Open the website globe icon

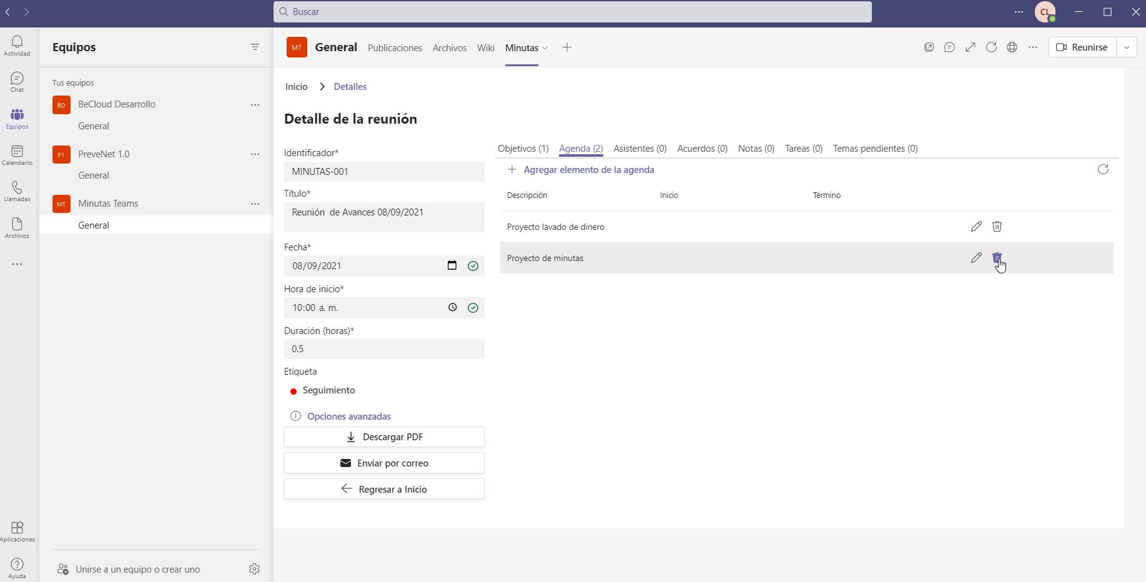(x=1012, y=47)
